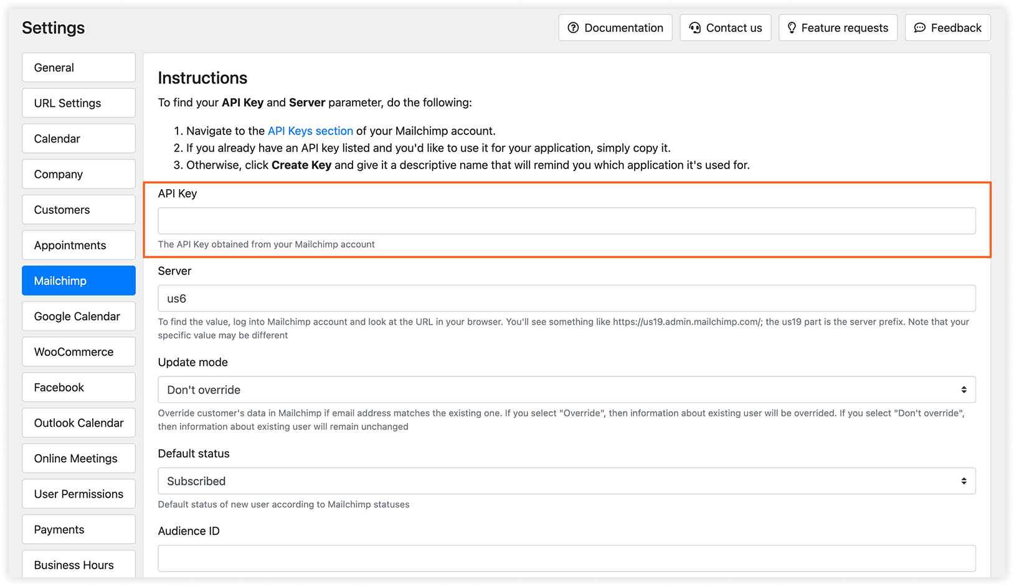Select the active Mailchimp tab
The height and width of the screenshot is (586, 1014).
point(78,281)
